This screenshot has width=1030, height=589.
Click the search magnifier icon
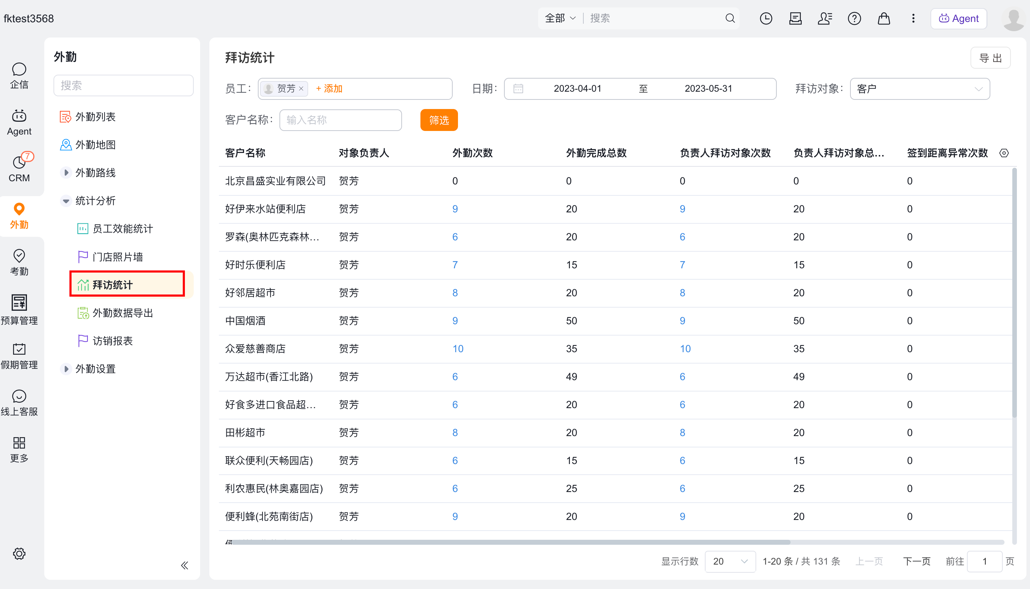[730, 18]
